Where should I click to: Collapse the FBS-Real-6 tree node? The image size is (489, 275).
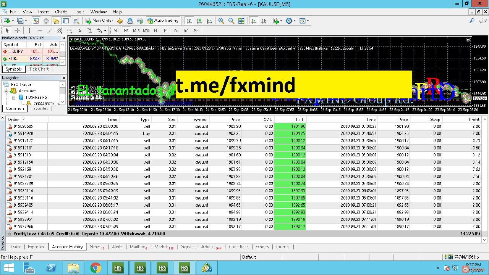[14, 97]
